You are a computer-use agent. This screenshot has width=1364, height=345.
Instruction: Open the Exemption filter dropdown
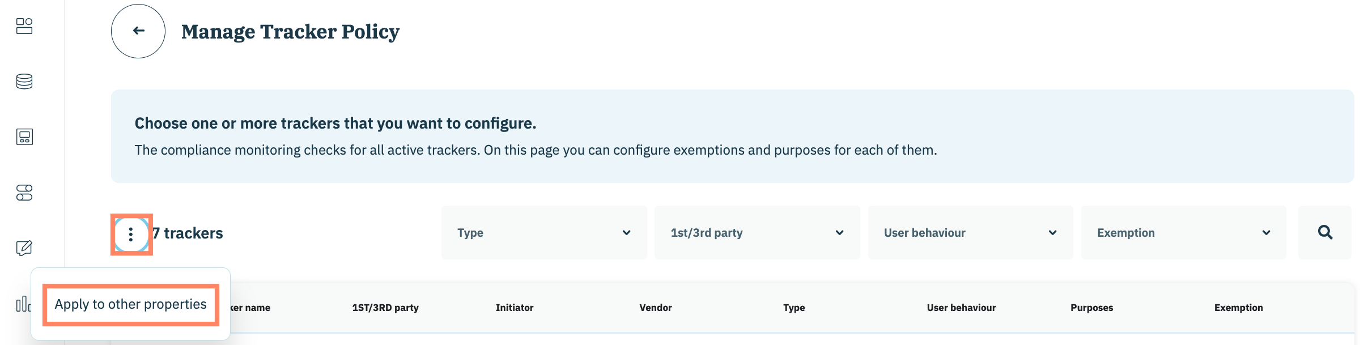click(x=1183, y=233)
